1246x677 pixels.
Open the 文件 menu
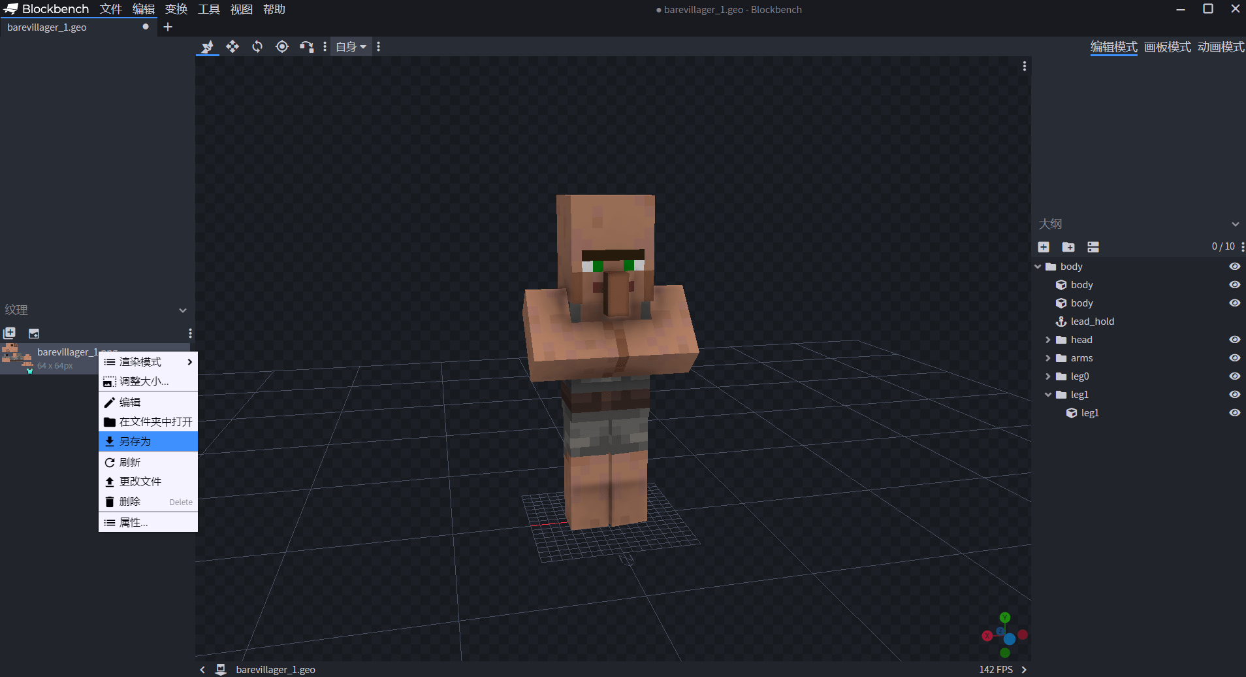pyautogui.click(x=111, y=9)
